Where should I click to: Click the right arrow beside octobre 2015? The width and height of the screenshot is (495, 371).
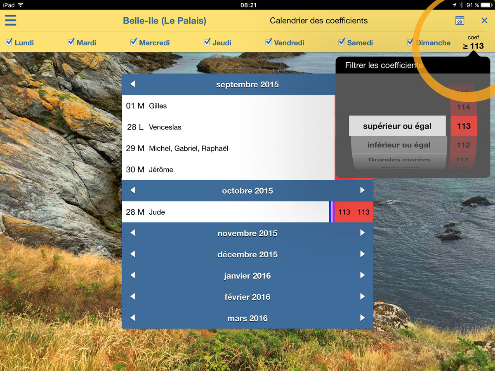coord(363,190)
